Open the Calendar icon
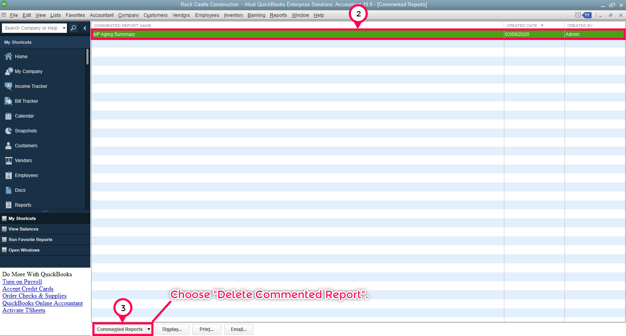 coord(8,116)
